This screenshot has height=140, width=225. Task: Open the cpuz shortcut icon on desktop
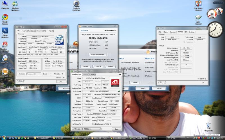point(198,20)
